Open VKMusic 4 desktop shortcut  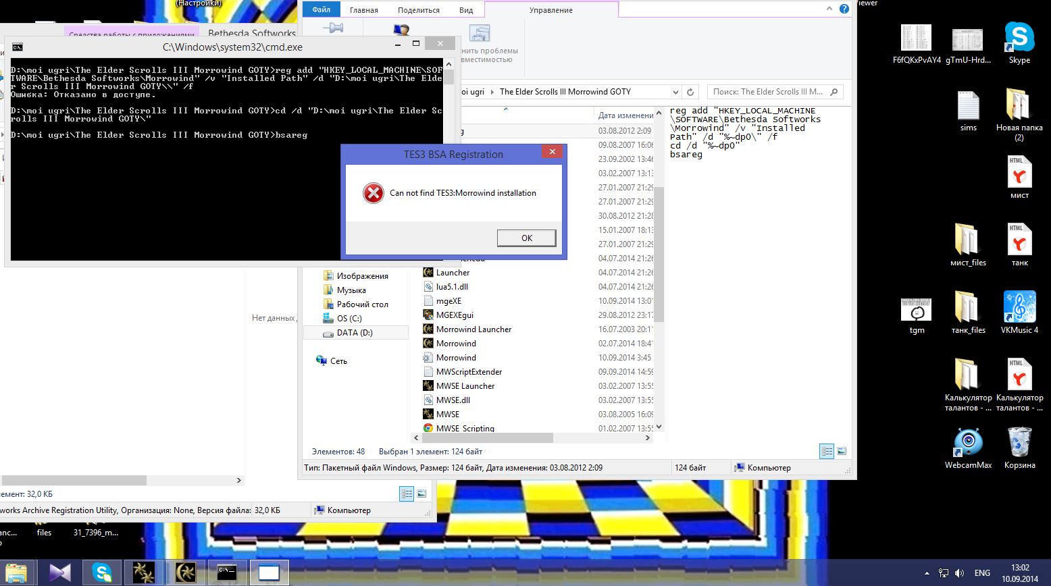pos(1019,313)
